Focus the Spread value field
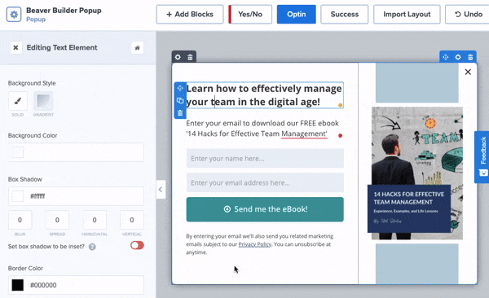The width and height of the screenshot is (489, 298). 57,220
